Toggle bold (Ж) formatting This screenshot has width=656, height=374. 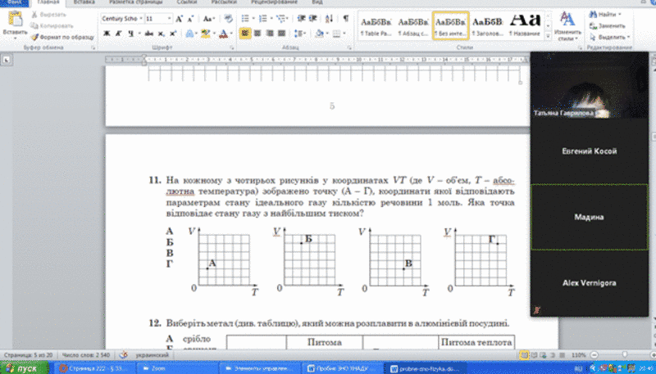(107, 34)
